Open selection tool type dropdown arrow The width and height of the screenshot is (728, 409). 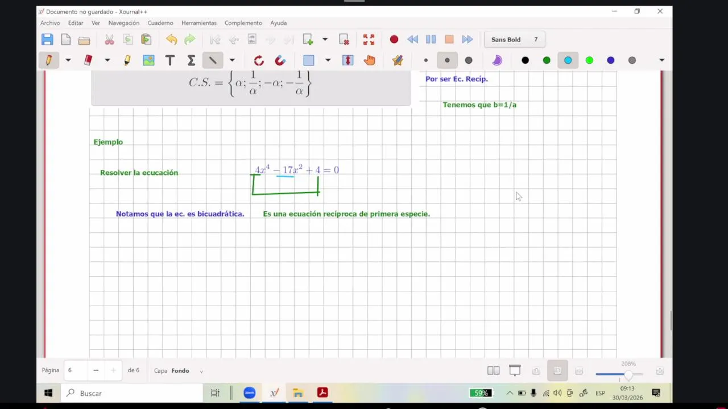[x=328, y=60]
